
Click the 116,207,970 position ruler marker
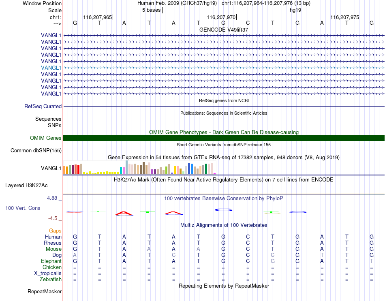[x=221, y=17]
